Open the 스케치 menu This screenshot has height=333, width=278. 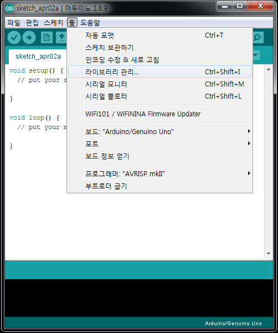point(54,23)
